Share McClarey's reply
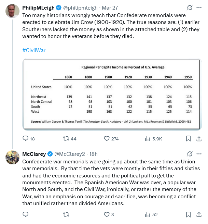 (199, 214)
